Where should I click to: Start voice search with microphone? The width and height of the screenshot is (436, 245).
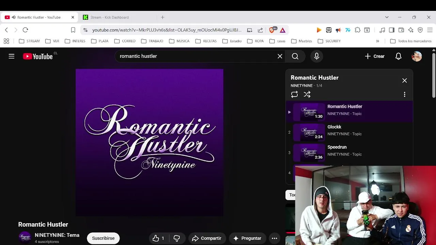[x=317, y=56]
